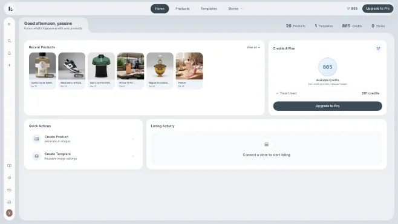Screen dimensions: 398x224
Task: Click Upgrade to Pro in Credits card
Action: [327, 106]
